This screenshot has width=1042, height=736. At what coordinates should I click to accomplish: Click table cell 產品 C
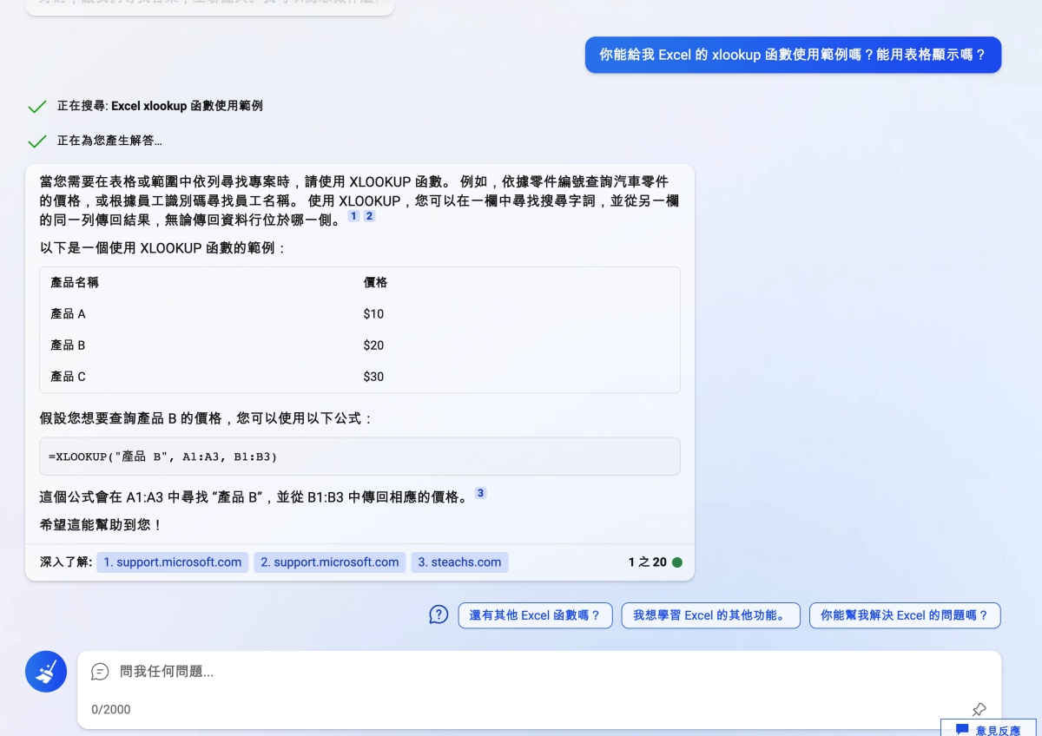[x=68, y=377]
